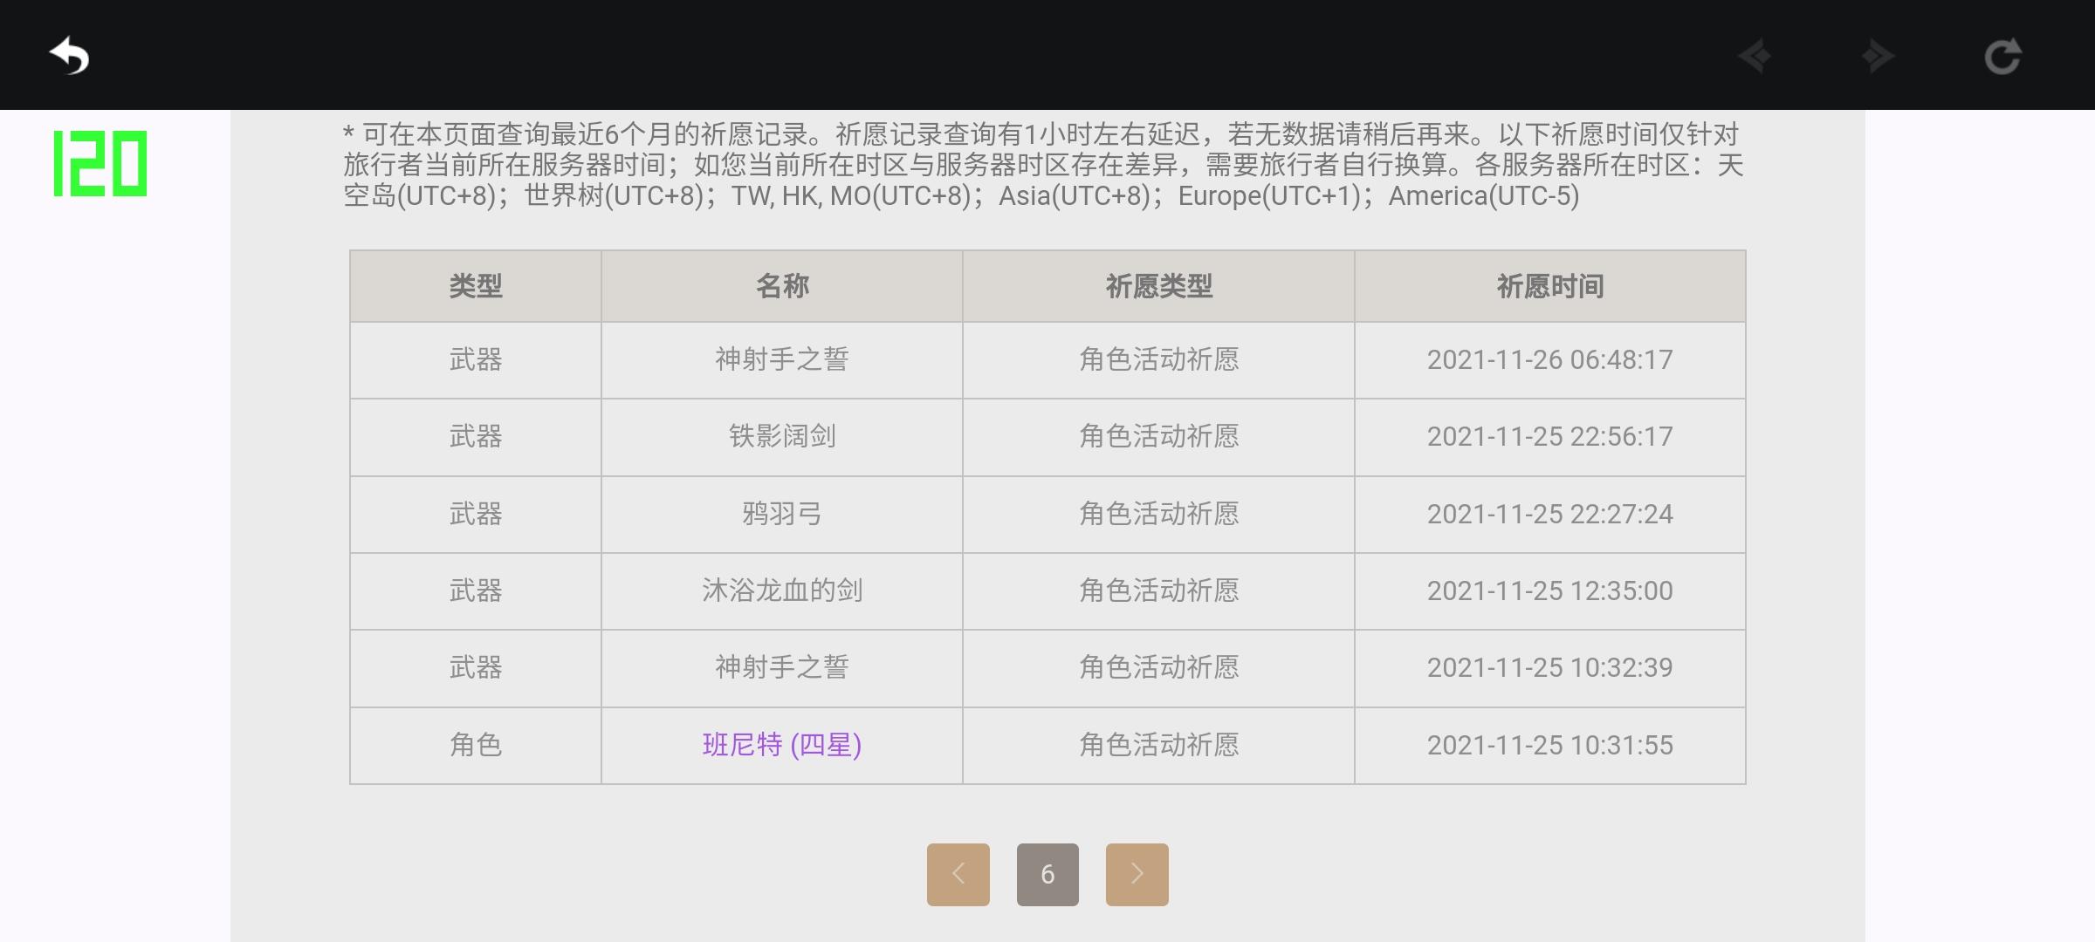
Task: Click 角色活动祈愿 in 沐浴龙血的剑 row
Action: click(1159, 590)
